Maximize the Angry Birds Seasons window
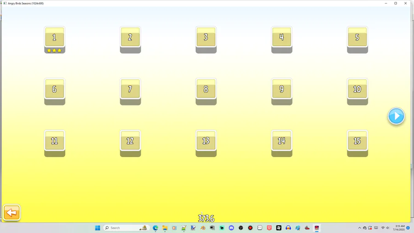 (396, 3)
